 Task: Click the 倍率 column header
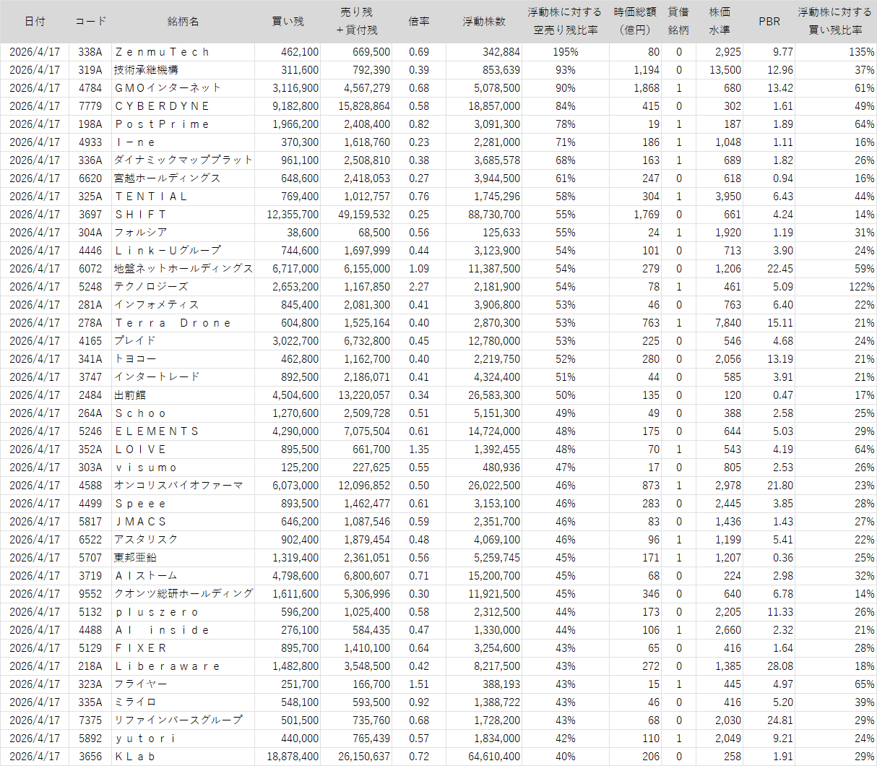(419, 22)
